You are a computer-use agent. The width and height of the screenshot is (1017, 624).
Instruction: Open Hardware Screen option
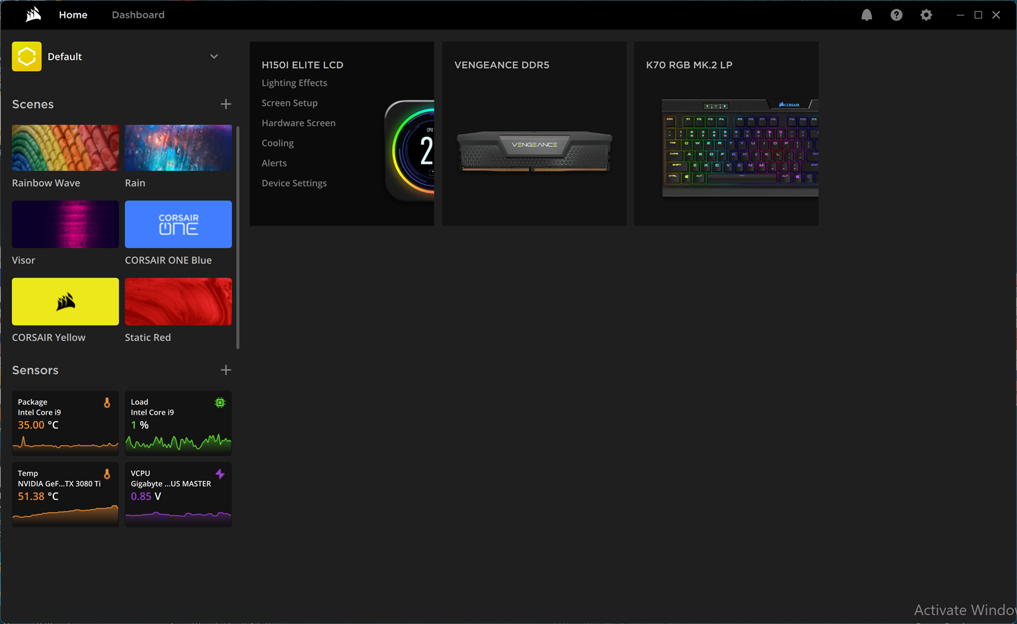click(298, 123)
